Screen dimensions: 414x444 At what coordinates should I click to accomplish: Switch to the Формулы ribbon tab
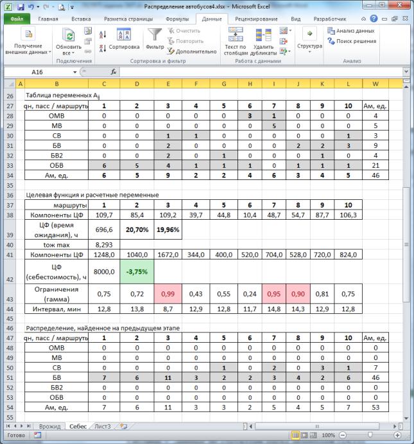pos(177,19)
